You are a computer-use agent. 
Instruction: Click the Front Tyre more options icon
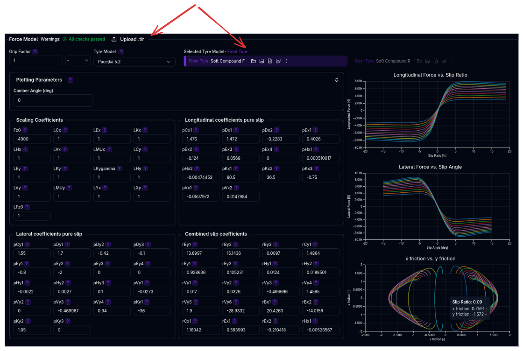pyautogui.click(x=286, y=61)
